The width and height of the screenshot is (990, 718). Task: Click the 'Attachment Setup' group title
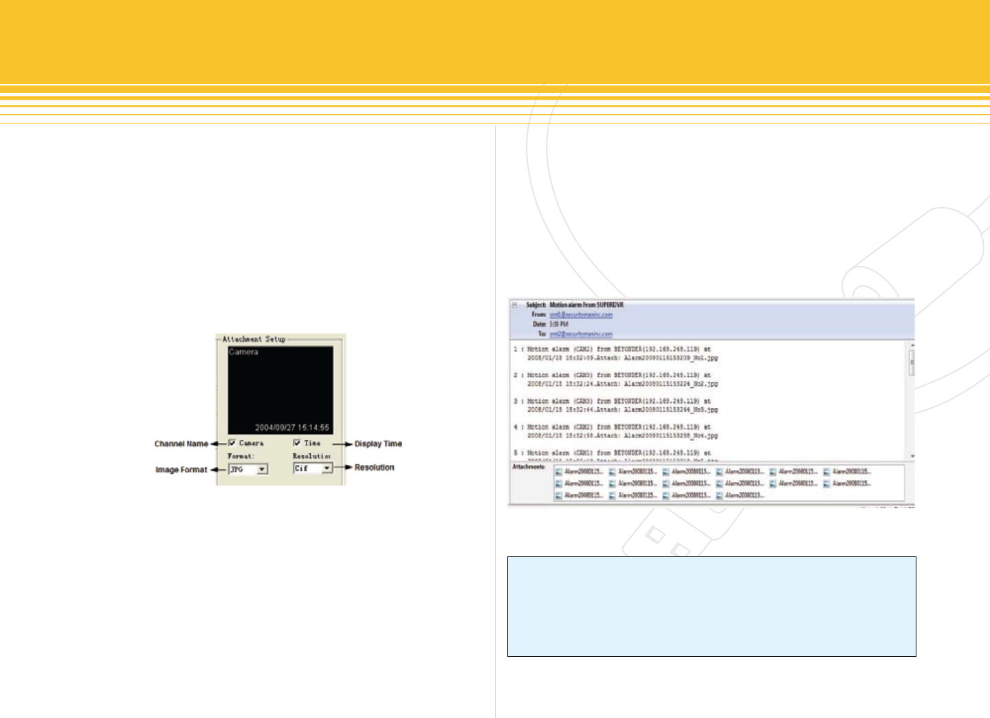pos(254,339)
